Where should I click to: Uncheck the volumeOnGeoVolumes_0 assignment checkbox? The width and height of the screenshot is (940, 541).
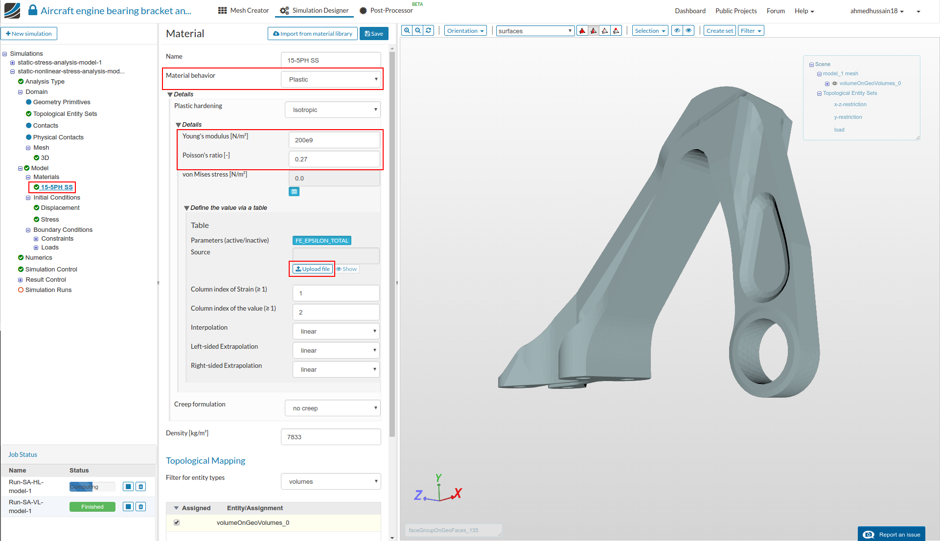pyautogui.click(x=177, y=522)
